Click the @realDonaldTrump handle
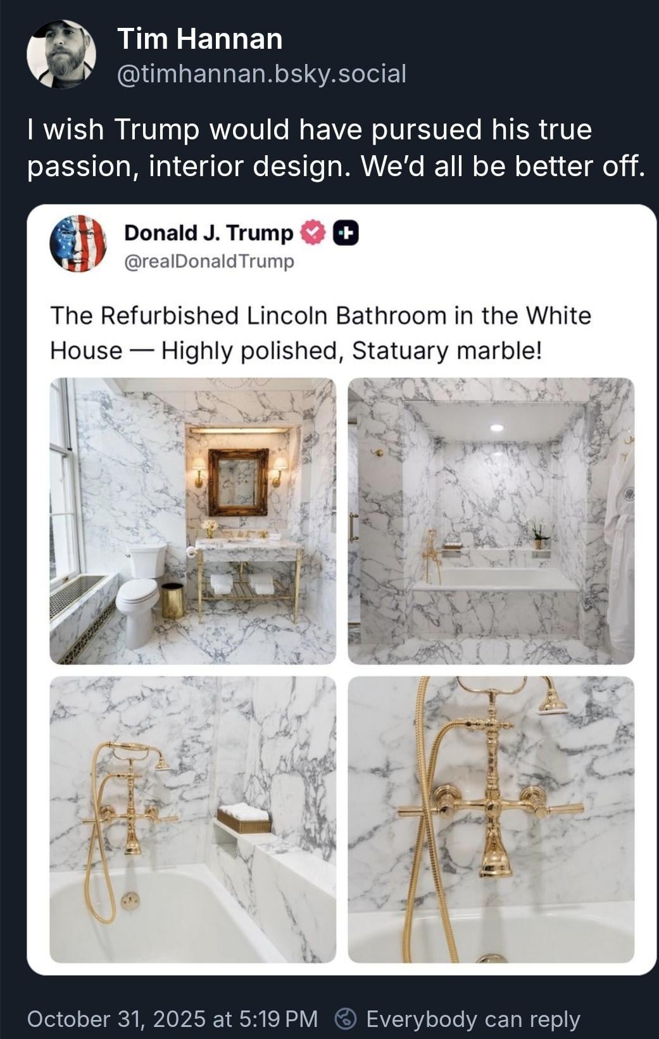 [x=209, y=261]
